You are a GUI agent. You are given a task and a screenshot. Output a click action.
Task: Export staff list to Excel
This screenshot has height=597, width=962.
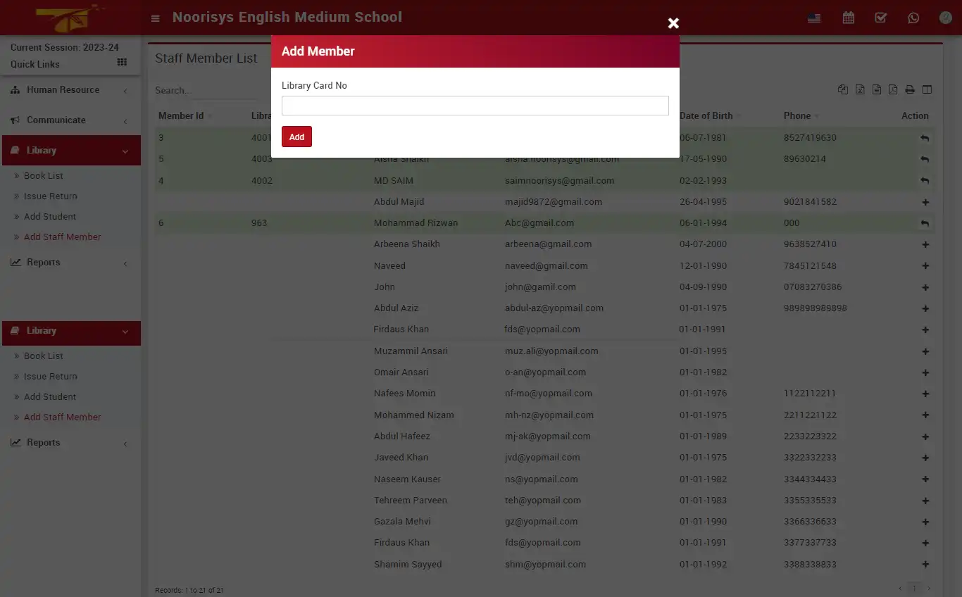(860, 89)
